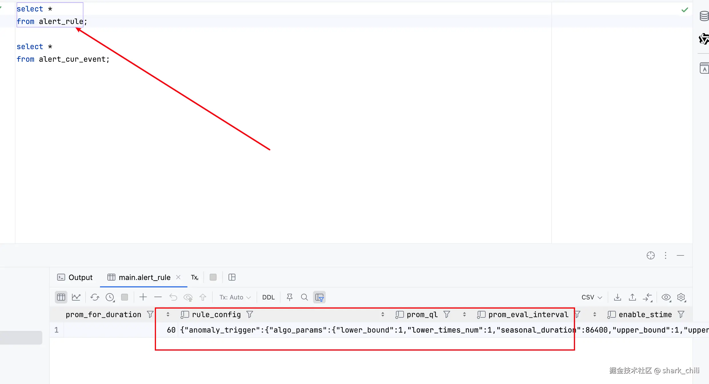Open search in result grid
This screenshot has width=709, height=384.
[x=304, y=297]
